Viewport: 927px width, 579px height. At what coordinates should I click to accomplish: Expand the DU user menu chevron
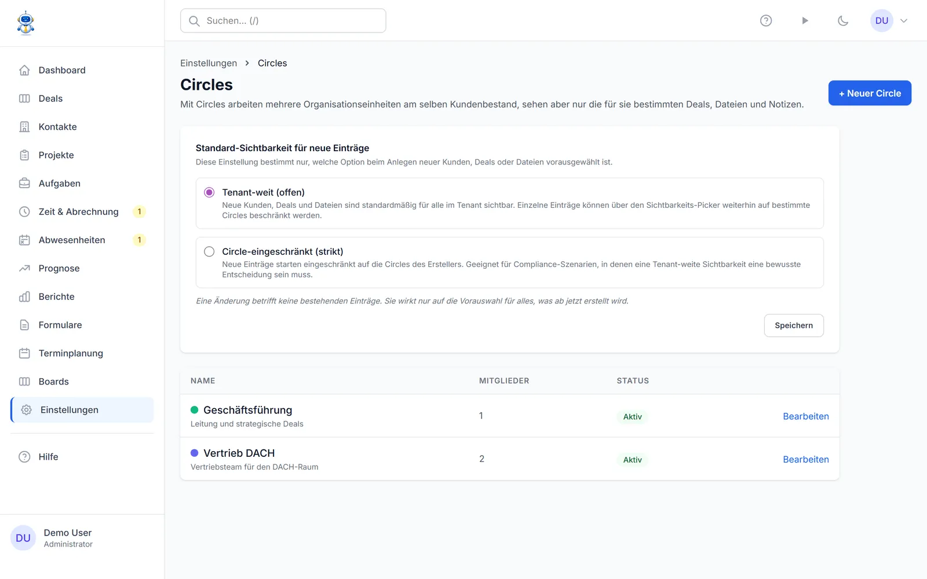point(904,21)
